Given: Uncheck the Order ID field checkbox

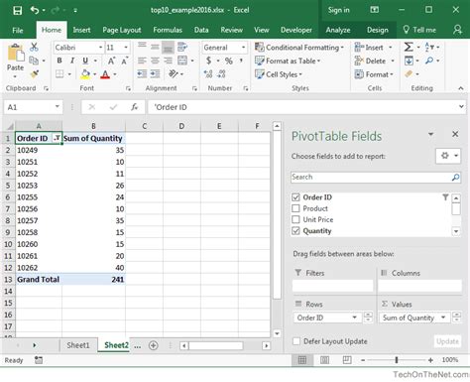Looking at the screenshot, I should pyautogui.click(x=295, y=197).
